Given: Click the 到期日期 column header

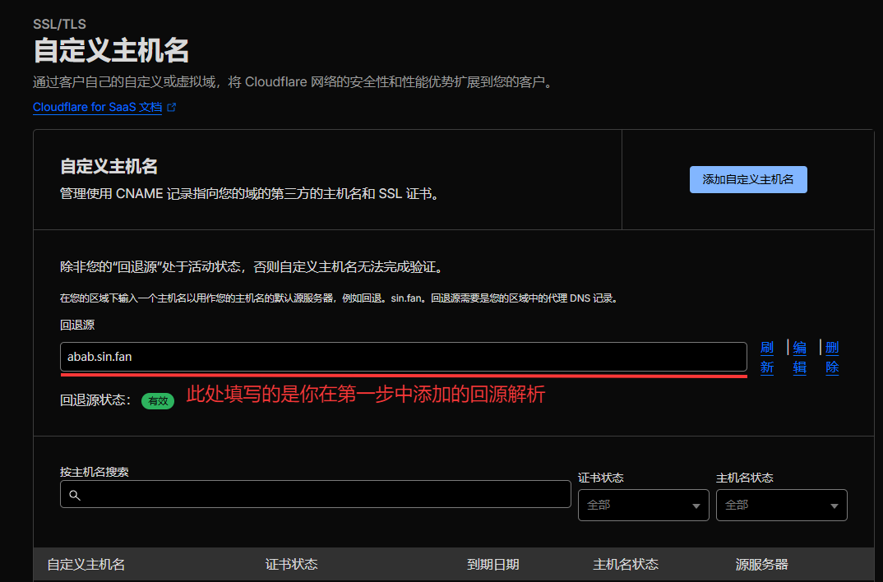Looking at the screenshot, I should [492, 565].
